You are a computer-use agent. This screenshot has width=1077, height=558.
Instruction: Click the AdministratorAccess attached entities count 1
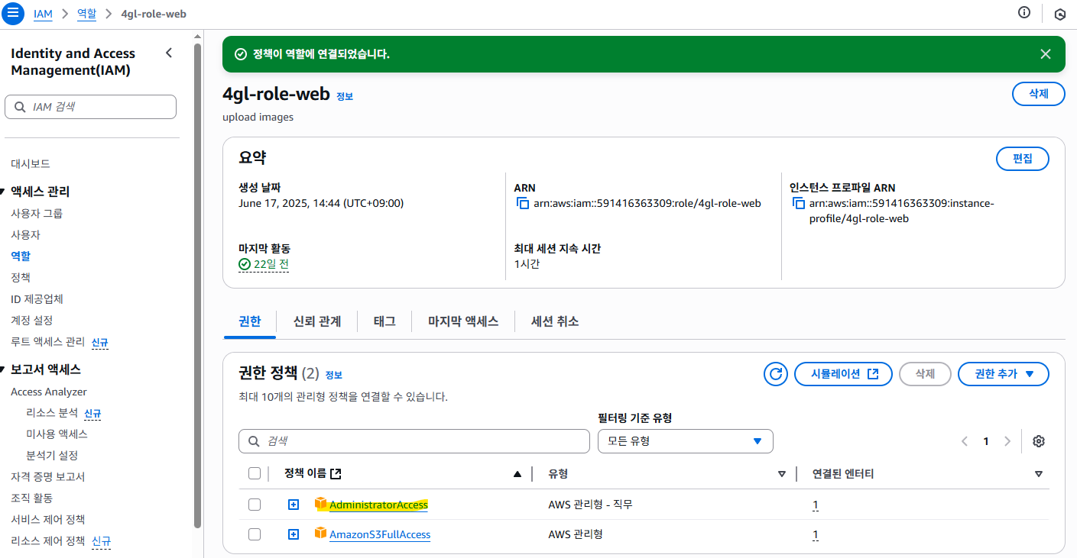[816, 505]
